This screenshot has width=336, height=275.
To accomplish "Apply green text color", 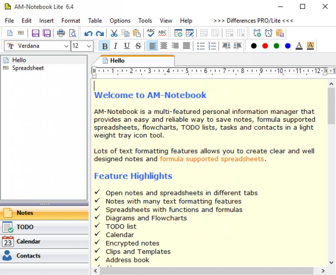I will click(x=276, y=46).
